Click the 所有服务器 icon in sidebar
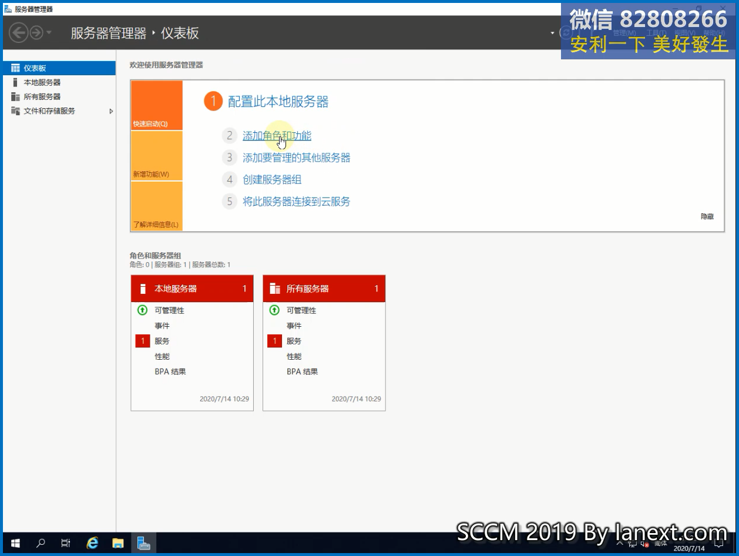The width and height of the screenshot is (739, 556). [15, 96]
